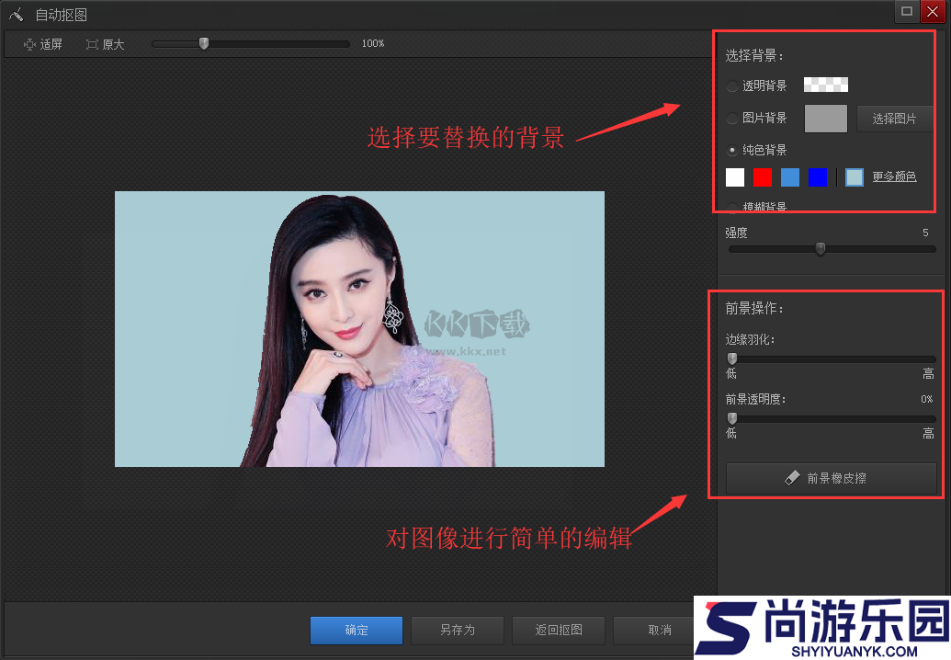
Task: Pick the light blue color swatch
Action: (789, 177)
